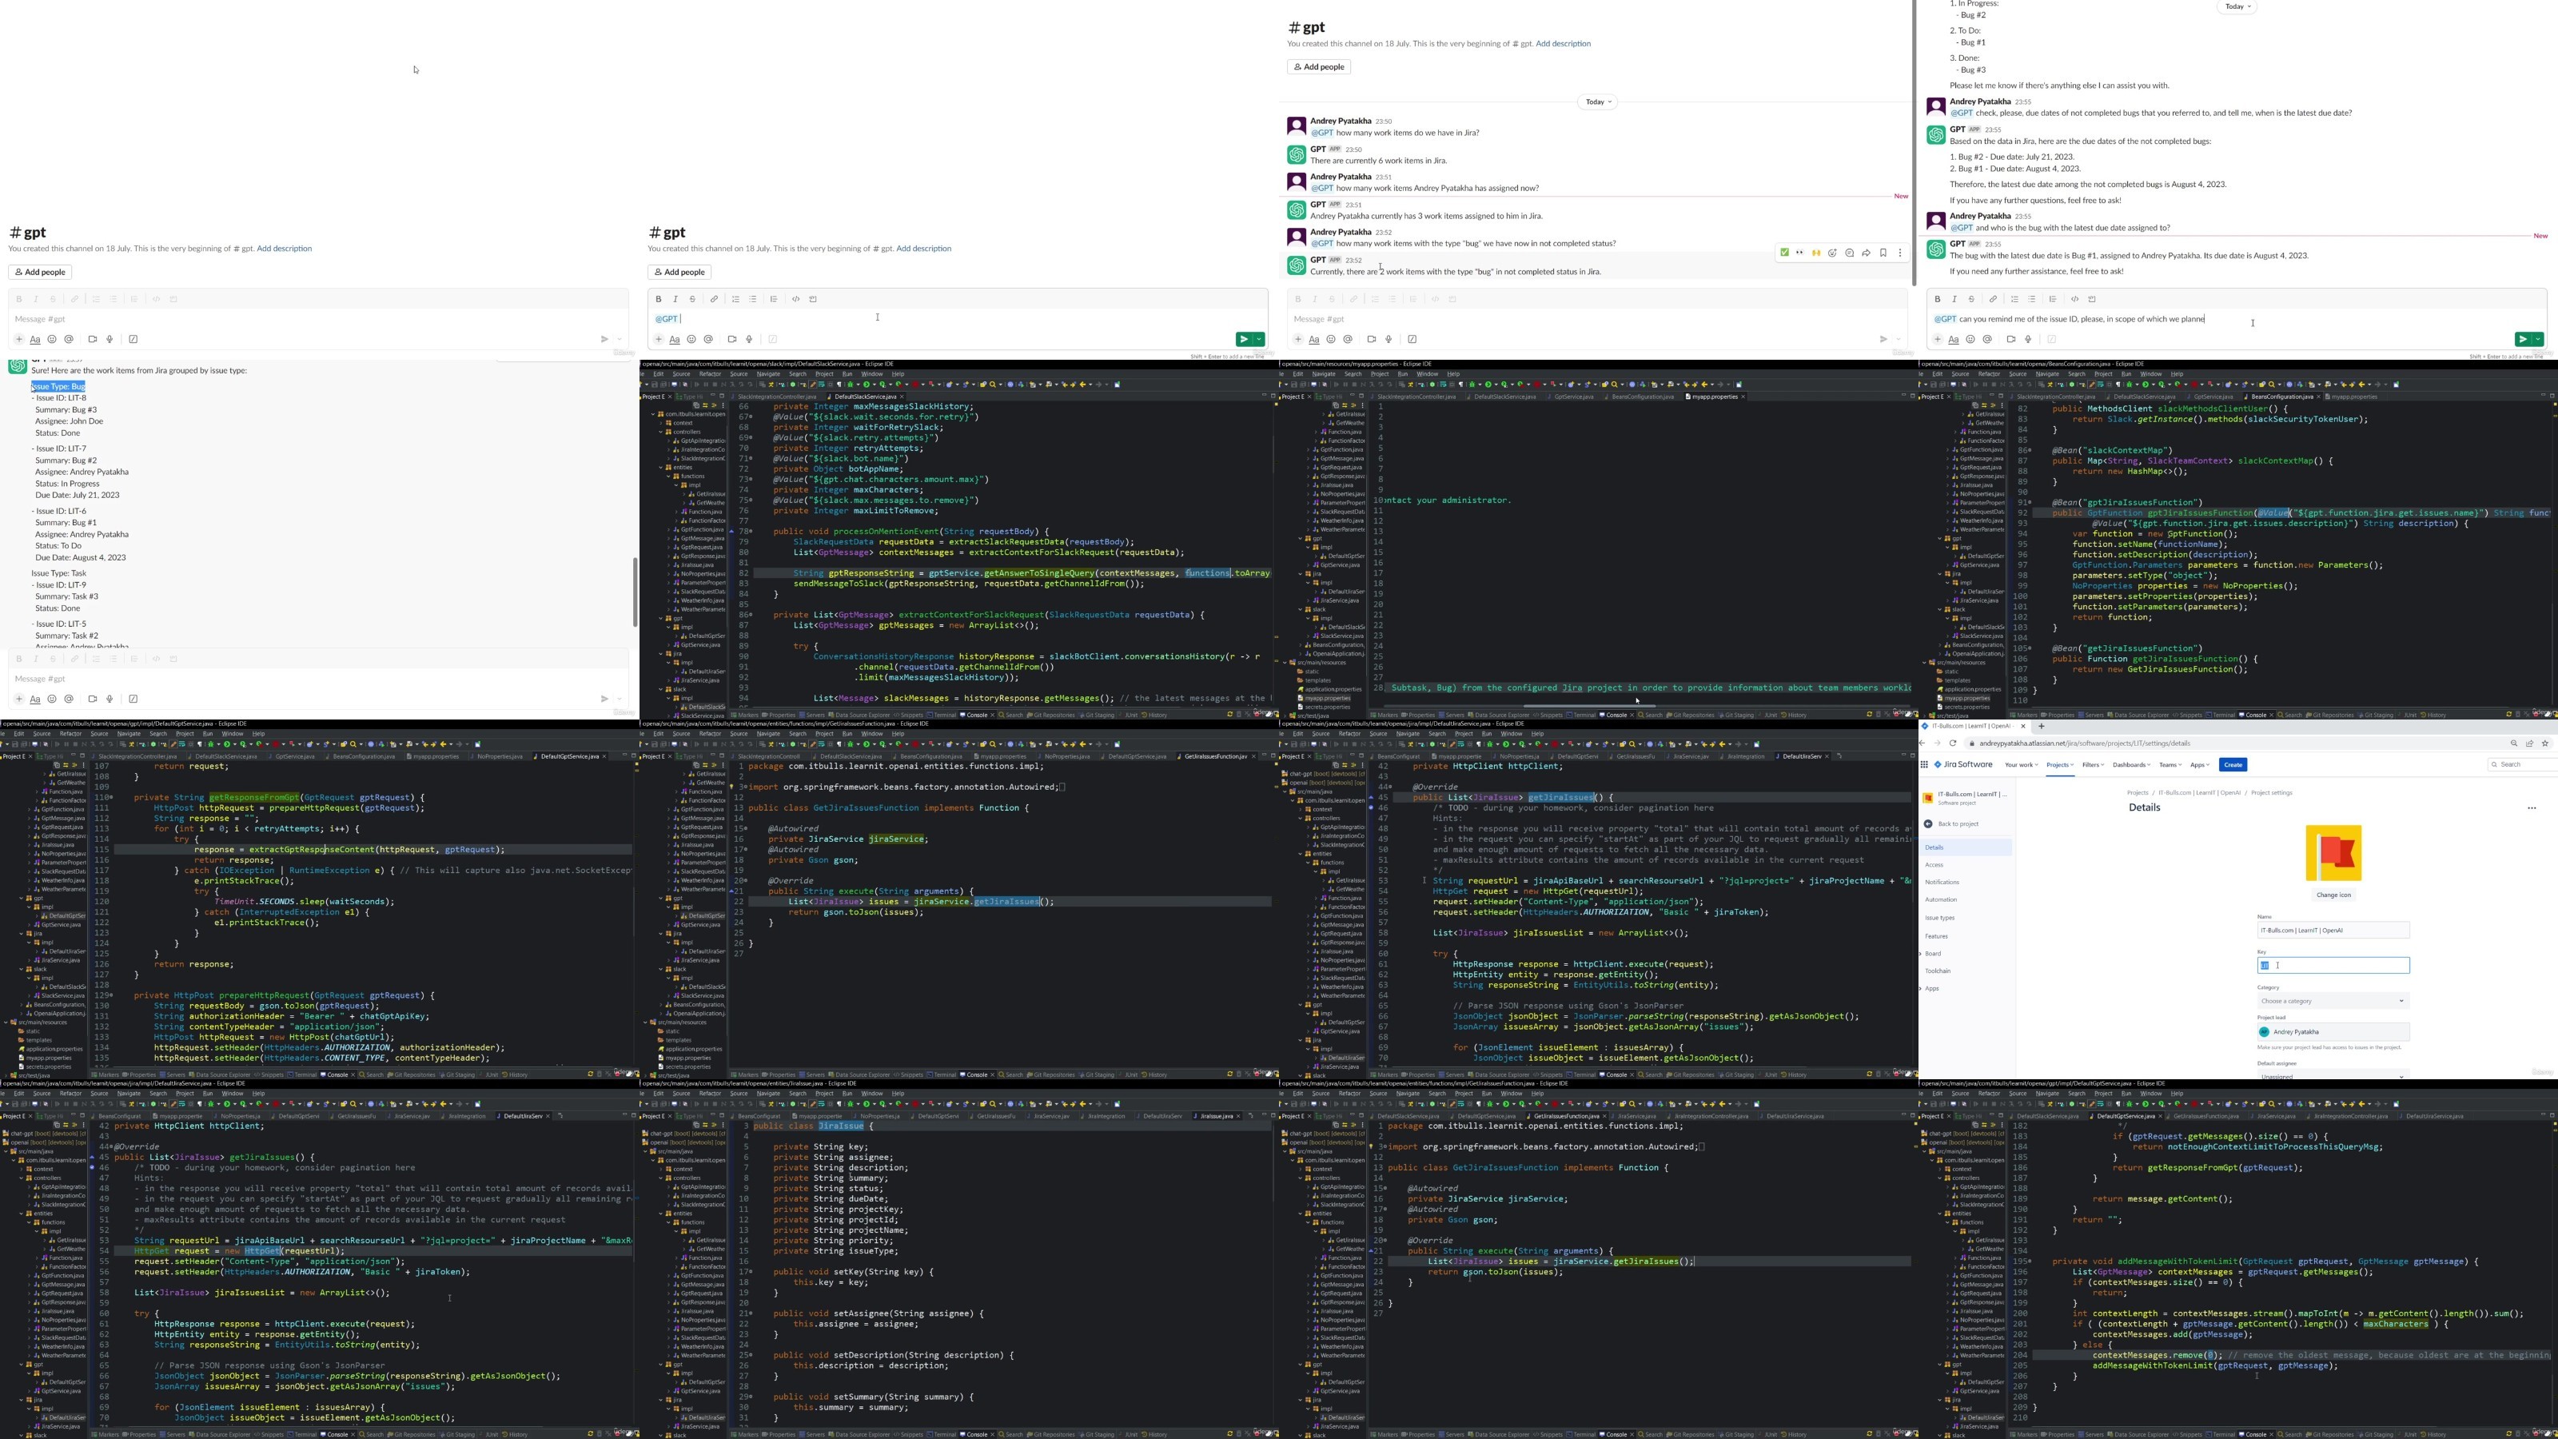Viewport: 2558px width, 1439px height.
Task: Start debugging in the DefaultSlackService.java Eclipse window
Action: click(851, 385)
